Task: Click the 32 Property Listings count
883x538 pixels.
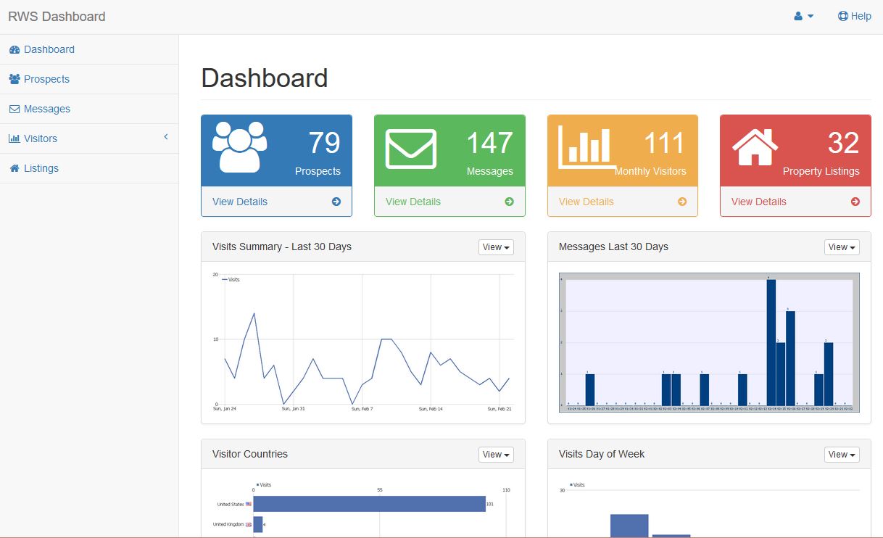Action: click(x=843, y=143)
